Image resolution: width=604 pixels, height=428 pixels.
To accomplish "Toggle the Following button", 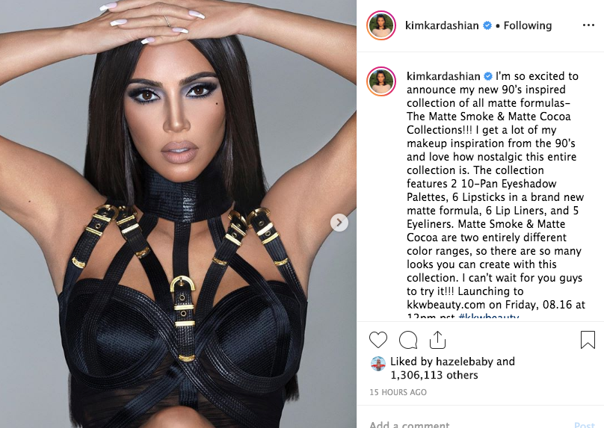I will 528,25.
